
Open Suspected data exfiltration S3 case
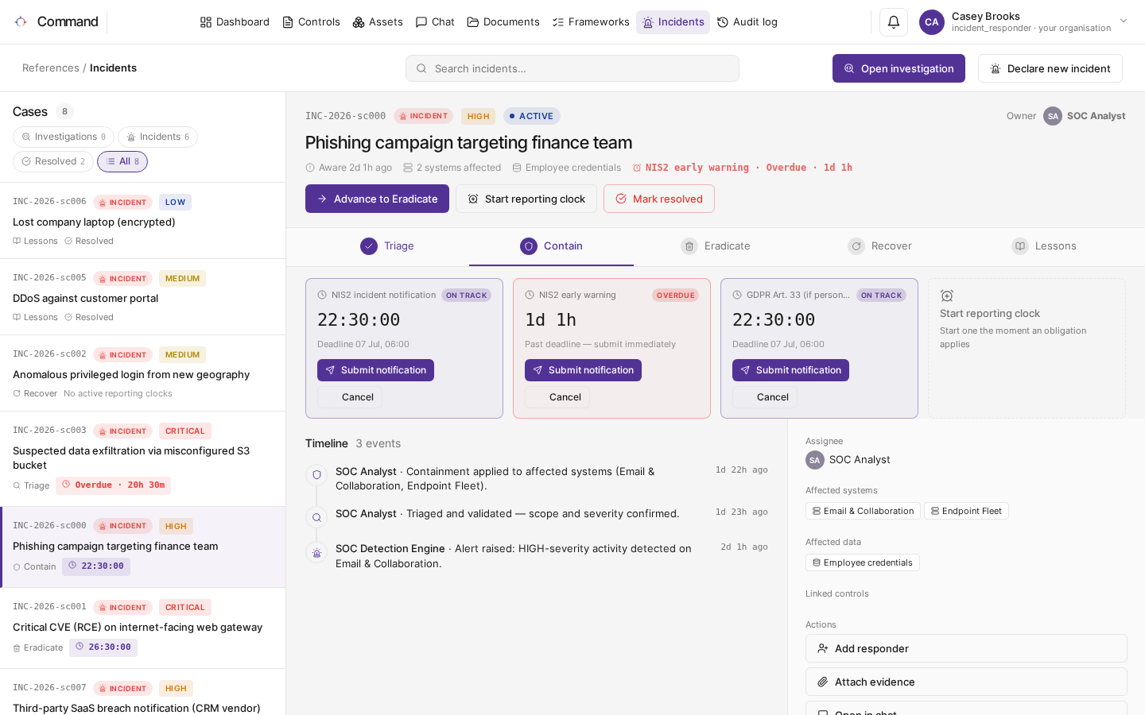point(143,459)
